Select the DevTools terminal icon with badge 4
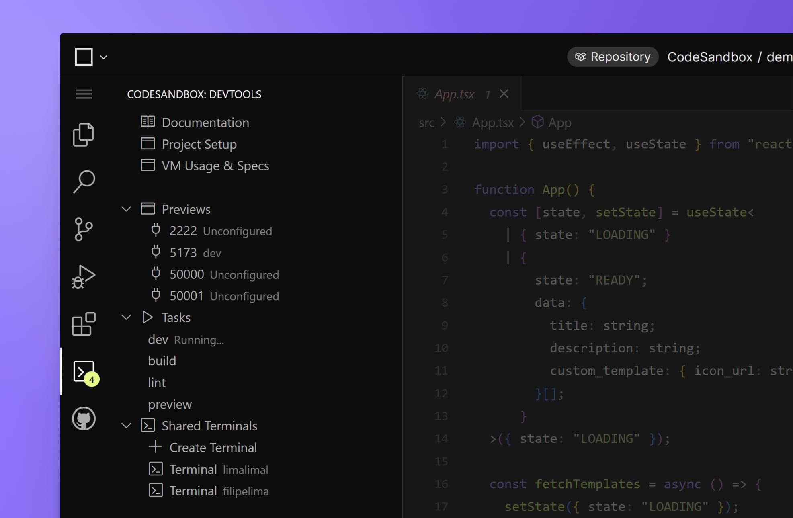 (x=84, y=371)
